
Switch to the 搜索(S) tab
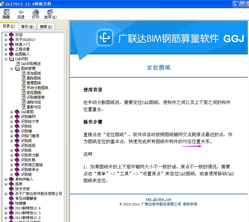coord(46,27)
